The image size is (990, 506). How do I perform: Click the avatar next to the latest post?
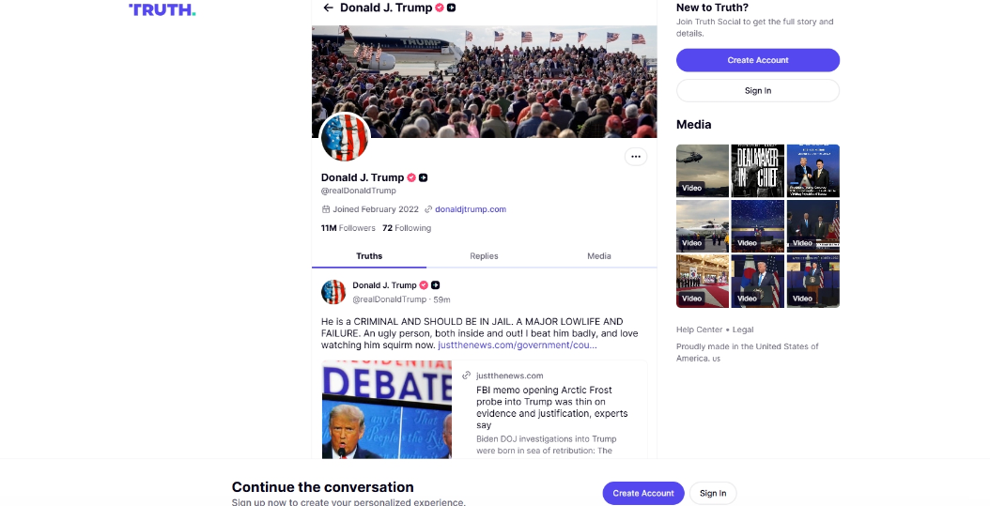(333, 292)
